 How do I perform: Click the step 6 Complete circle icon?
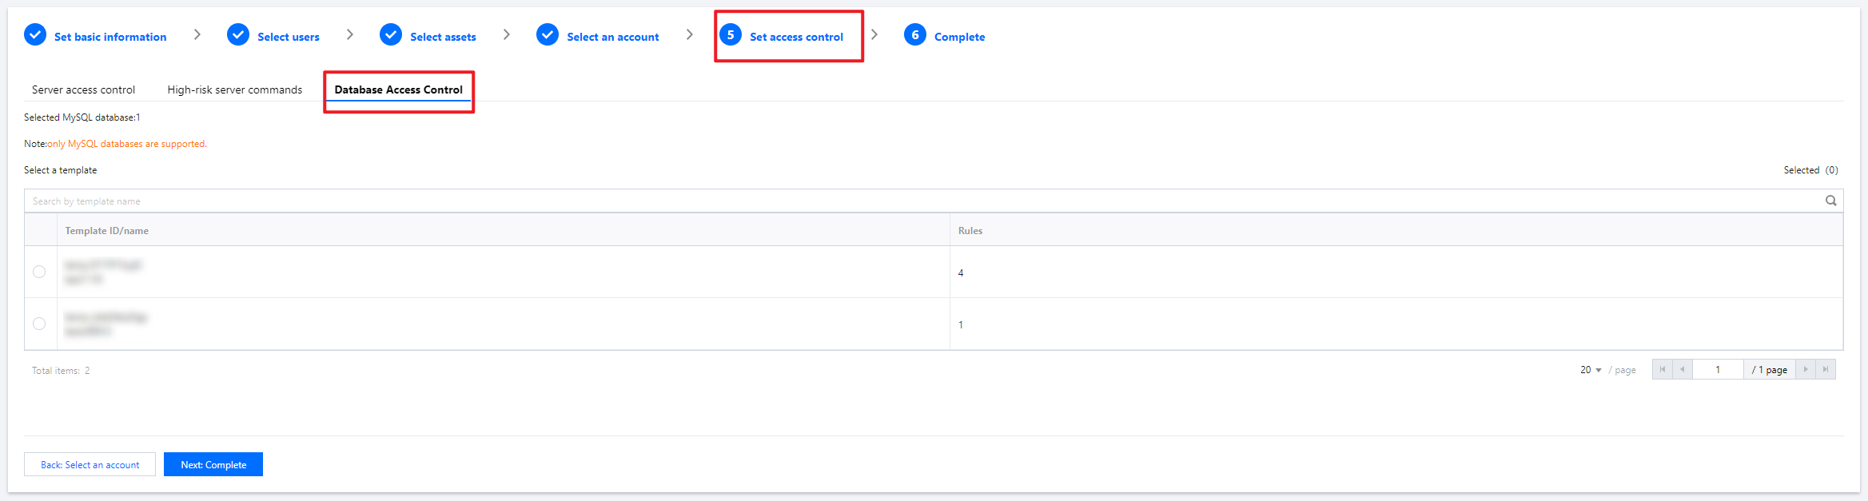[915, 35]
